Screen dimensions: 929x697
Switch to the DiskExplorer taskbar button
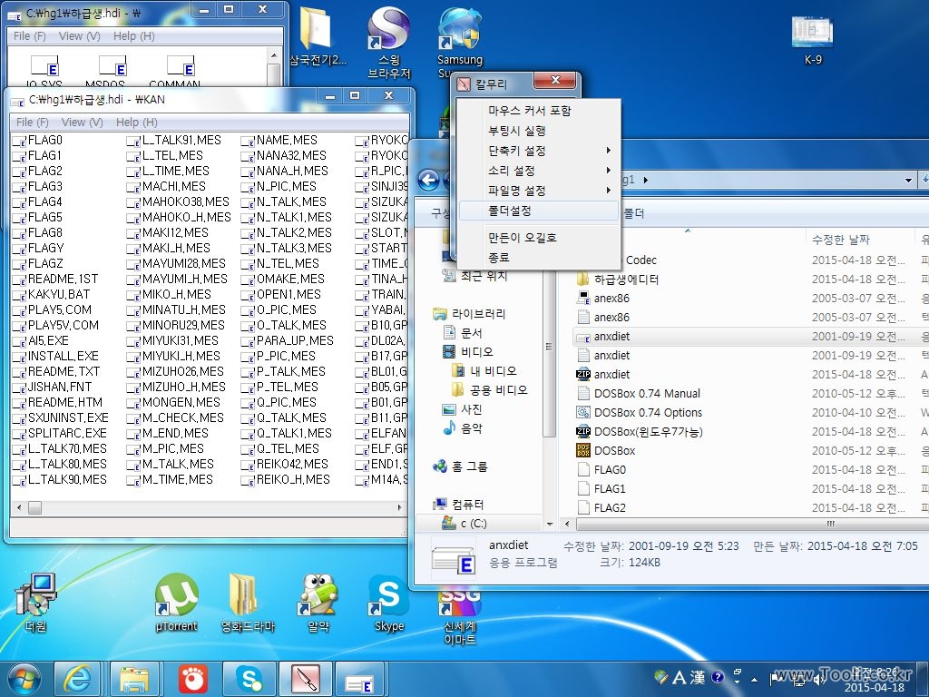pyautogui.click(x=361, y=679)
